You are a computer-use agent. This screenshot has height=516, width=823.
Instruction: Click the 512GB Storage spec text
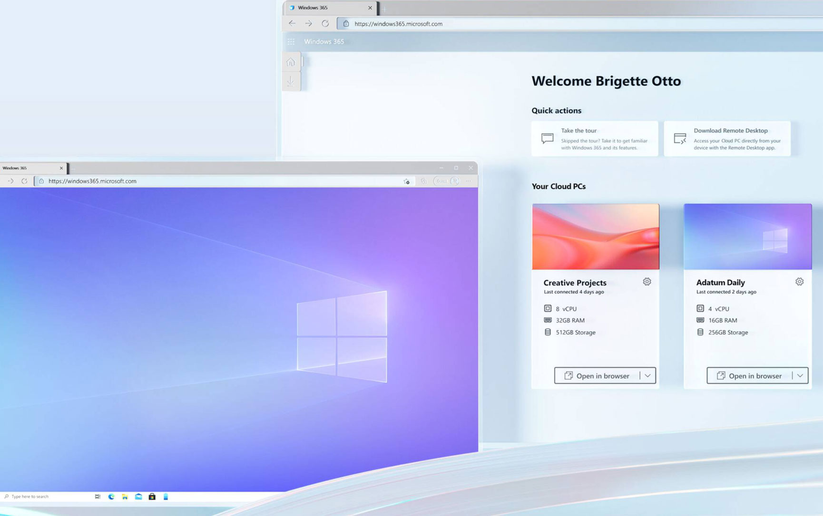click(576, 333)
